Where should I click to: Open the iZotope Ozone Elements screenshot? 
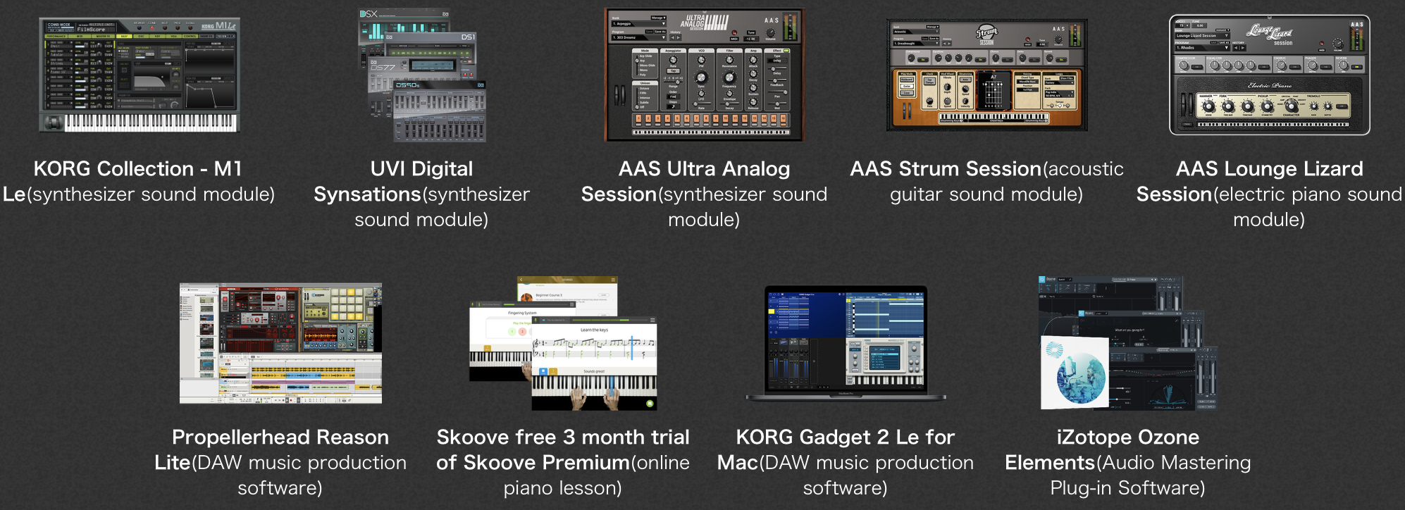1127,343
